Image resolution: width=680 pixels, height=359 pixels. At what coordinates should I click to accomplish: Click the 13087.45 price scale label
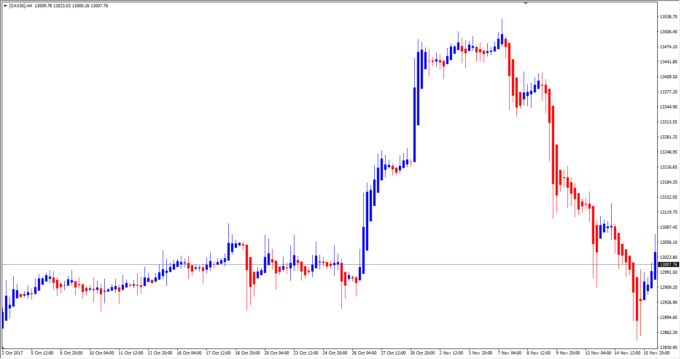tap(668, 227)
